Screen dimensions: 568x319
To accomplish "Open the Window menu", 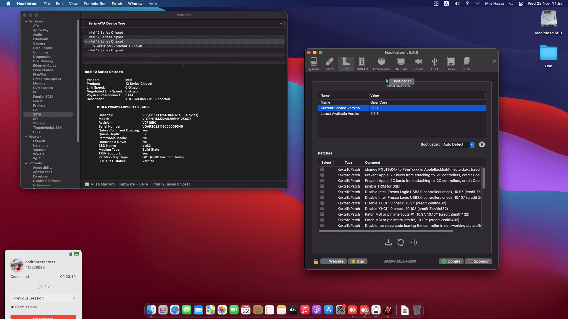I will pyautogui.click(x=135, y=4).
